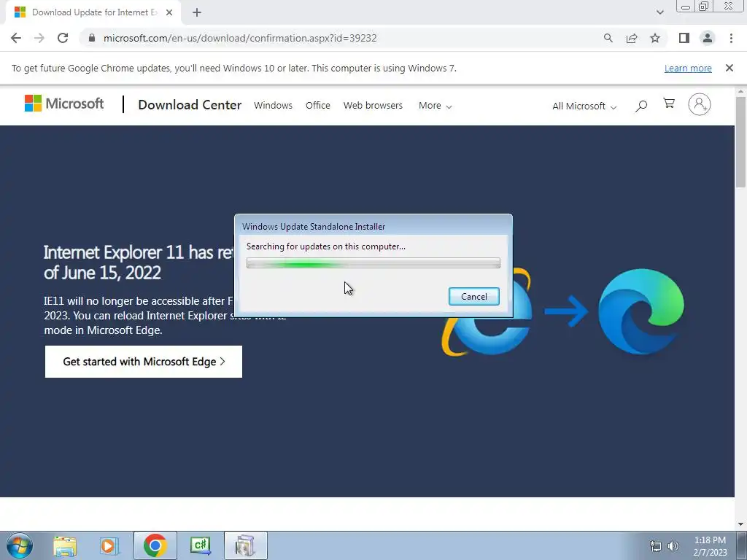Select Web browsers in navigation menu

pyautogui.click(x=373, y=105)
